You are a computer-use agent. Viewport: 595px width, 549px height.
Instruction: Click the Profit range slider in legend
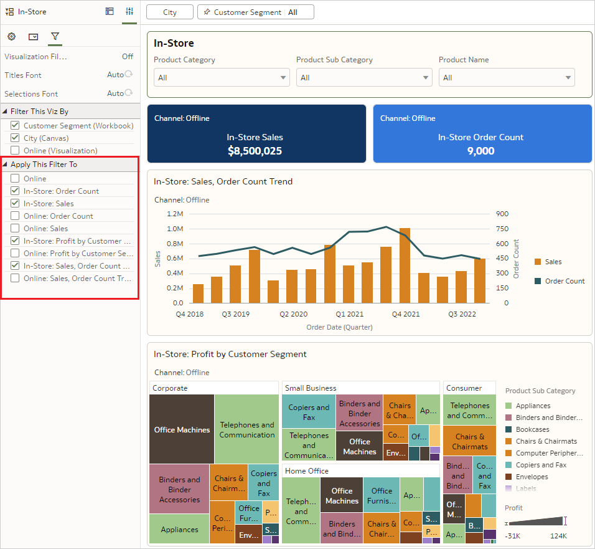[x=536, y=521]
